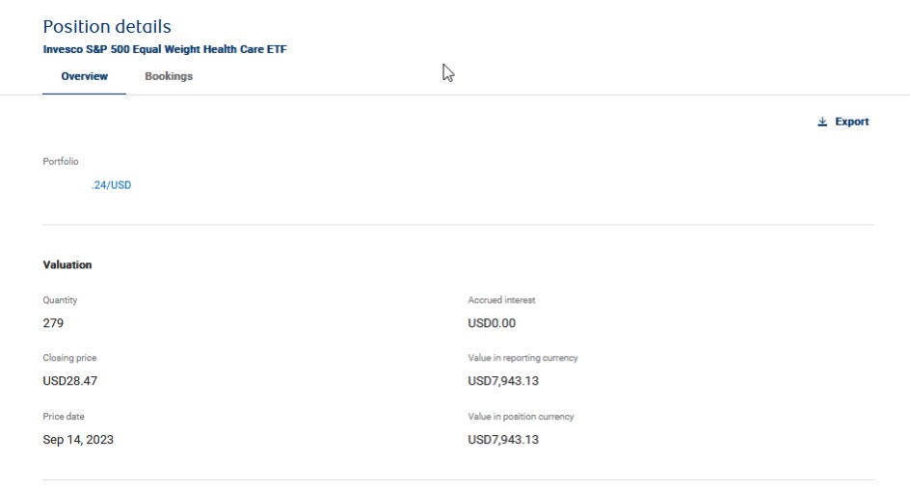Switch to the Bookings tab
This screenshot has width=910, height=490.
[x=169, y=76]
